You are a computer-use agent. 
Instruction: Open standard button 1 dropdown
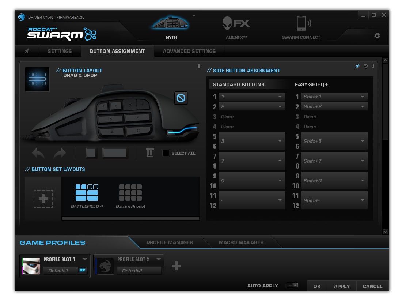pos(252,97)
